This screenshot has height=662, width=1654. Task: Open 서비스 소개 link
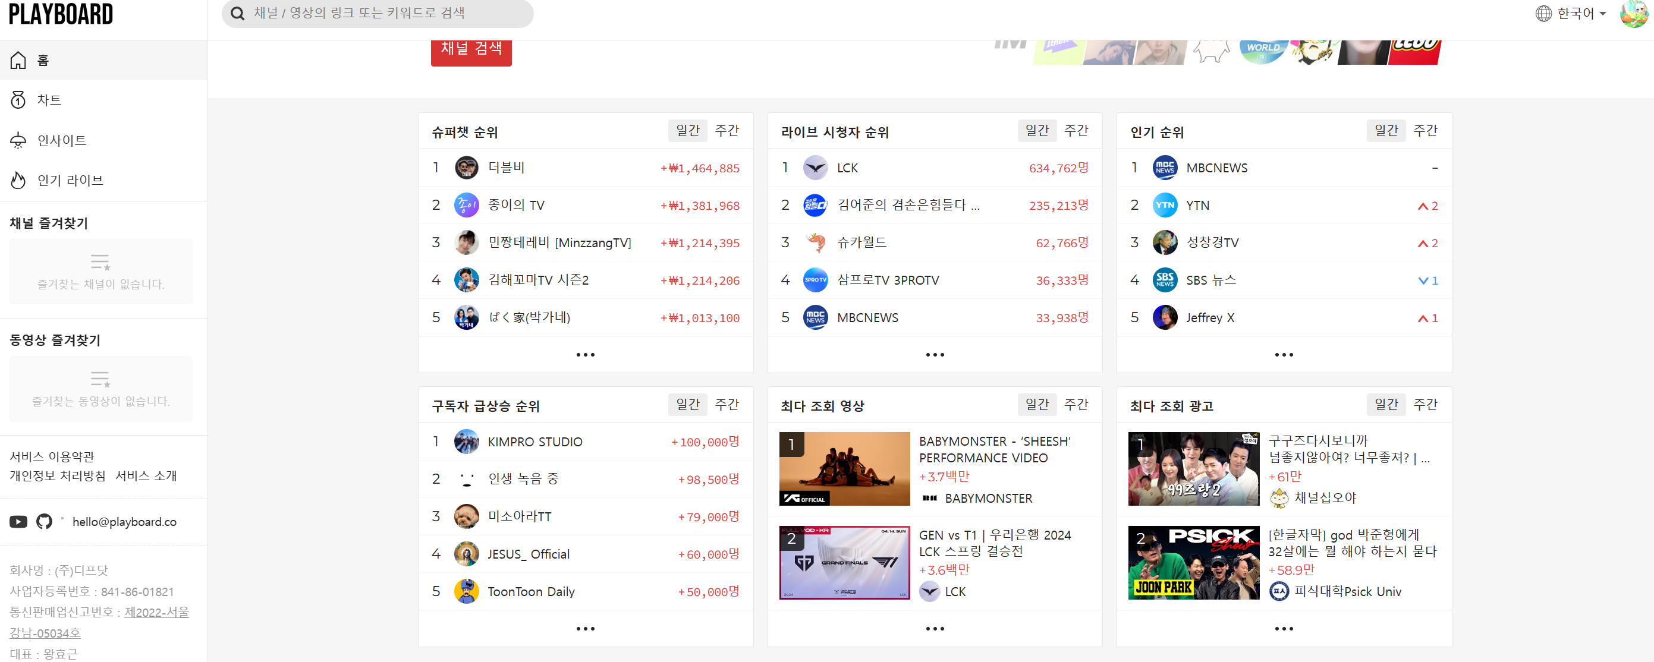point(146,476)
